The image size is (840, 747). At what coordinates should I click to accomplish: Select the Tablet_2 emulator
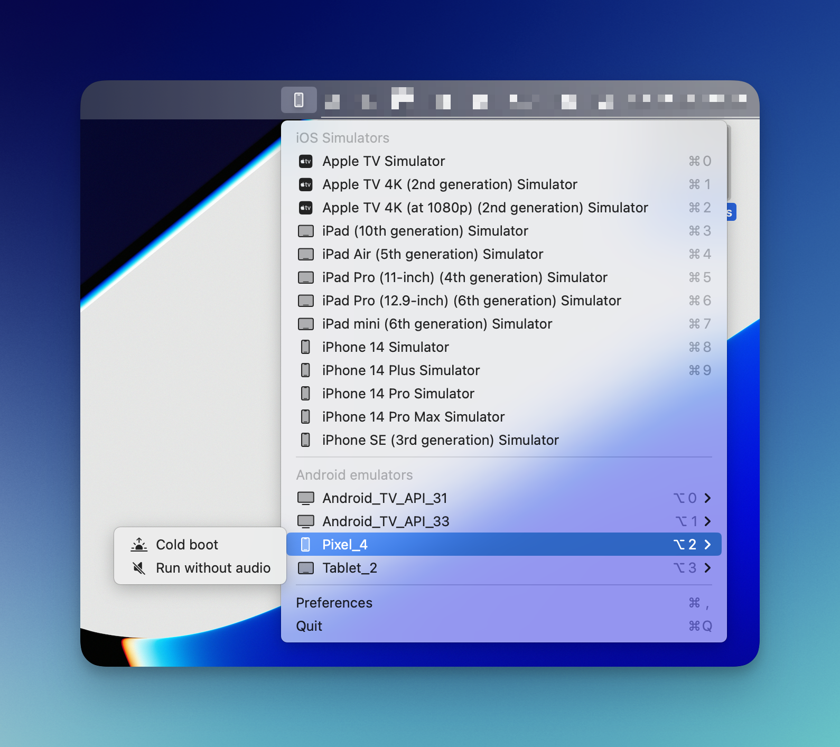pos(504,568)
